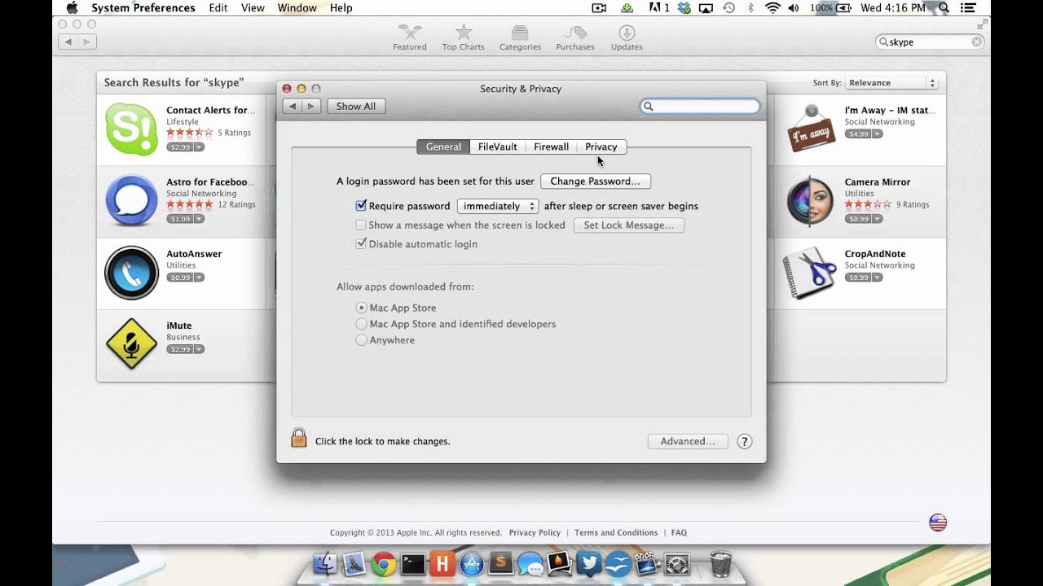Image resolution: width=1043 pixels, height=586 pixels.
Task: Open the Trash in the Dock
Action: [x=720, y=563]
